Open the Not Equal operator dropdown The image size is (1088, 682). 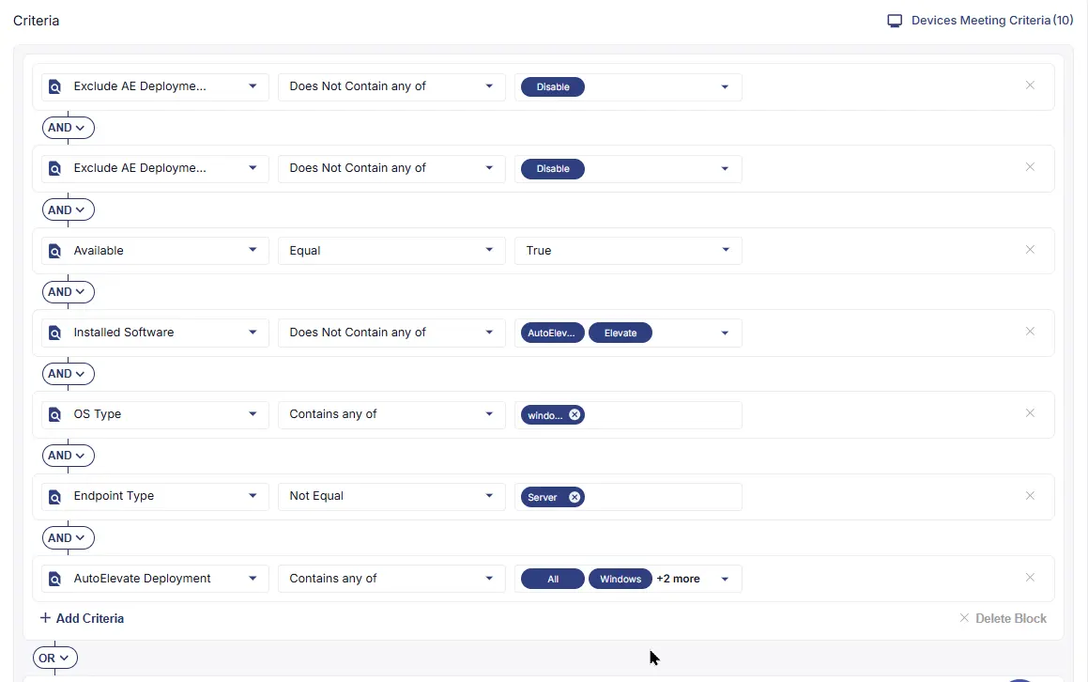coord(391,497)
